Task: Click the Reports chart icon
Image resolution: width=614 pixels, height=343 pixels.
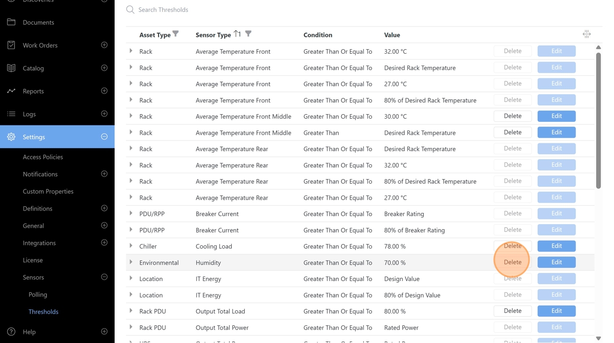Action: pyautogui.click(x=11, y=91)
